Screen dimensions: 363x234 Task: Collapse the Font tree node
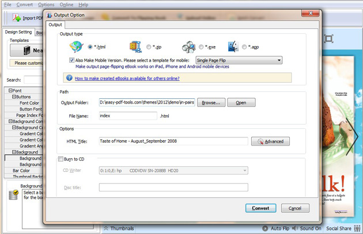10,90
